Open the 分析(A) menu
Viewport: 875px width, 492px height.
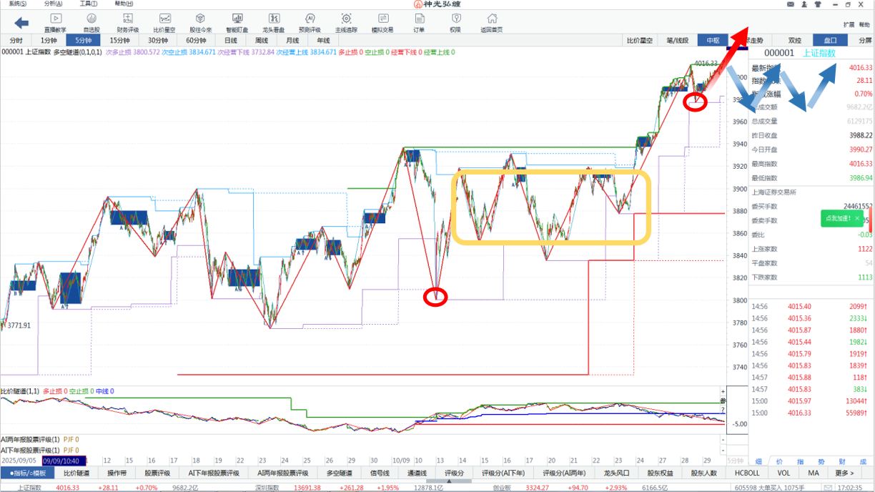click(x=52, y=4)
